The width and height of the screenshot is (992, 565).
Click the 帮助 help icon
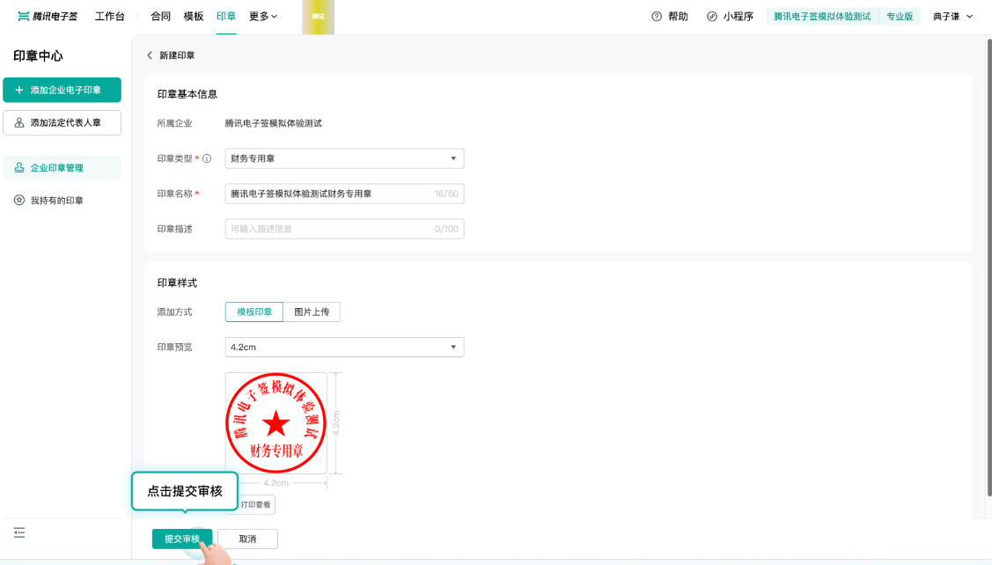coord(656,16)
